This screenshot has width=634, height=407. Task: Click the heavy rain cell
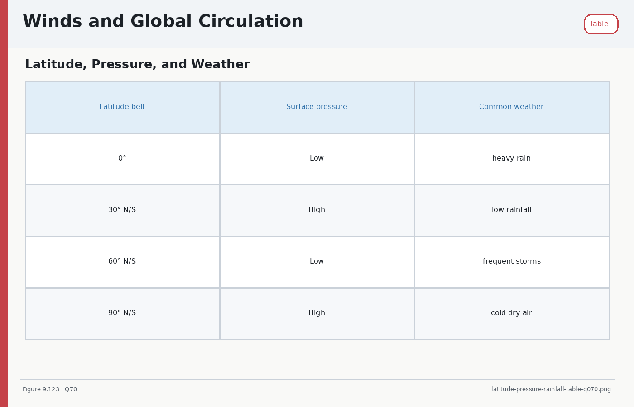tap(512, 159)
